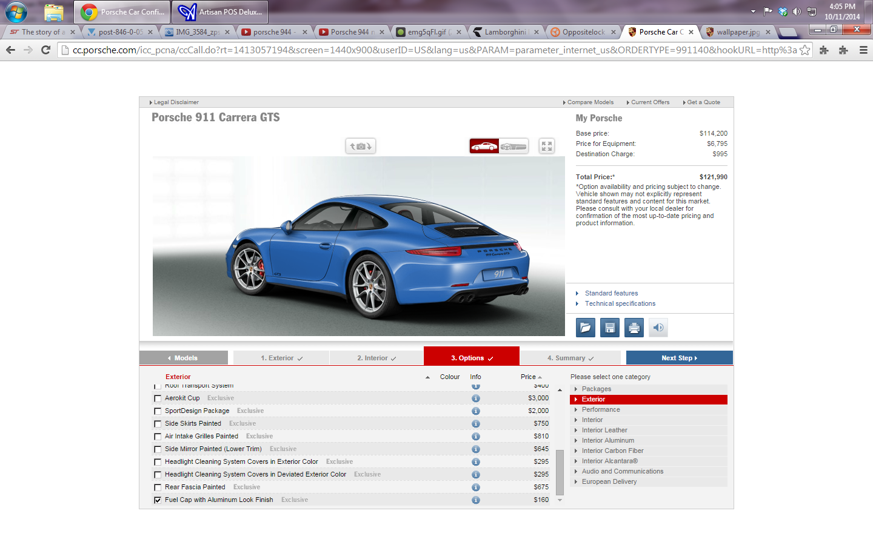
Task: Switch to the Lamborghini browser tab
Action: (x=506, y=32)
